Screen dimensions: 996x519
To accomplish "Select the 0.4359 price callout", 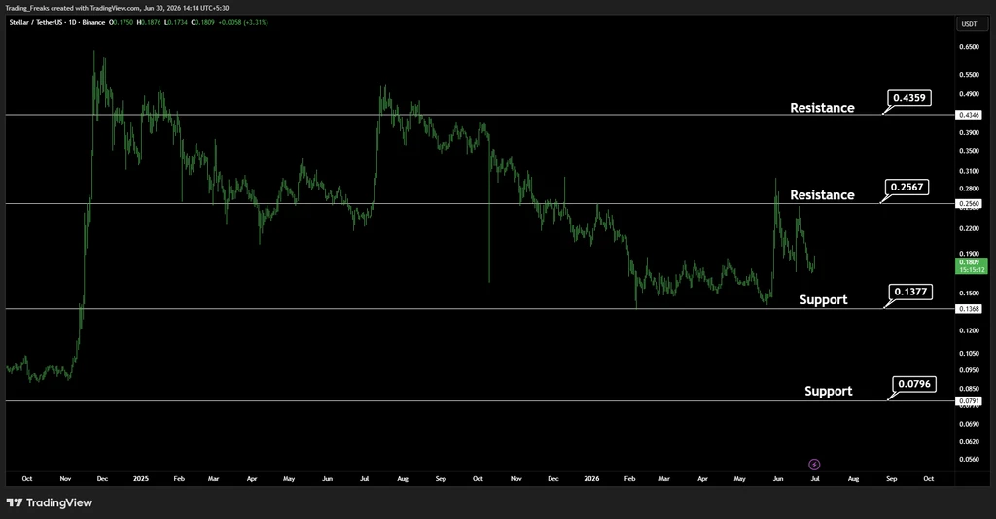I will point(909,98).
